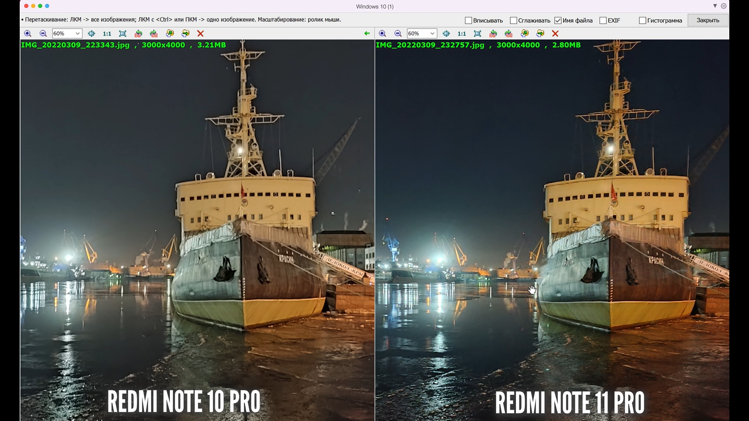Open left panel 60% zoom dropdown
Image resolution: width=749 pixels, height=421 pixels.
tap(77, 34)
